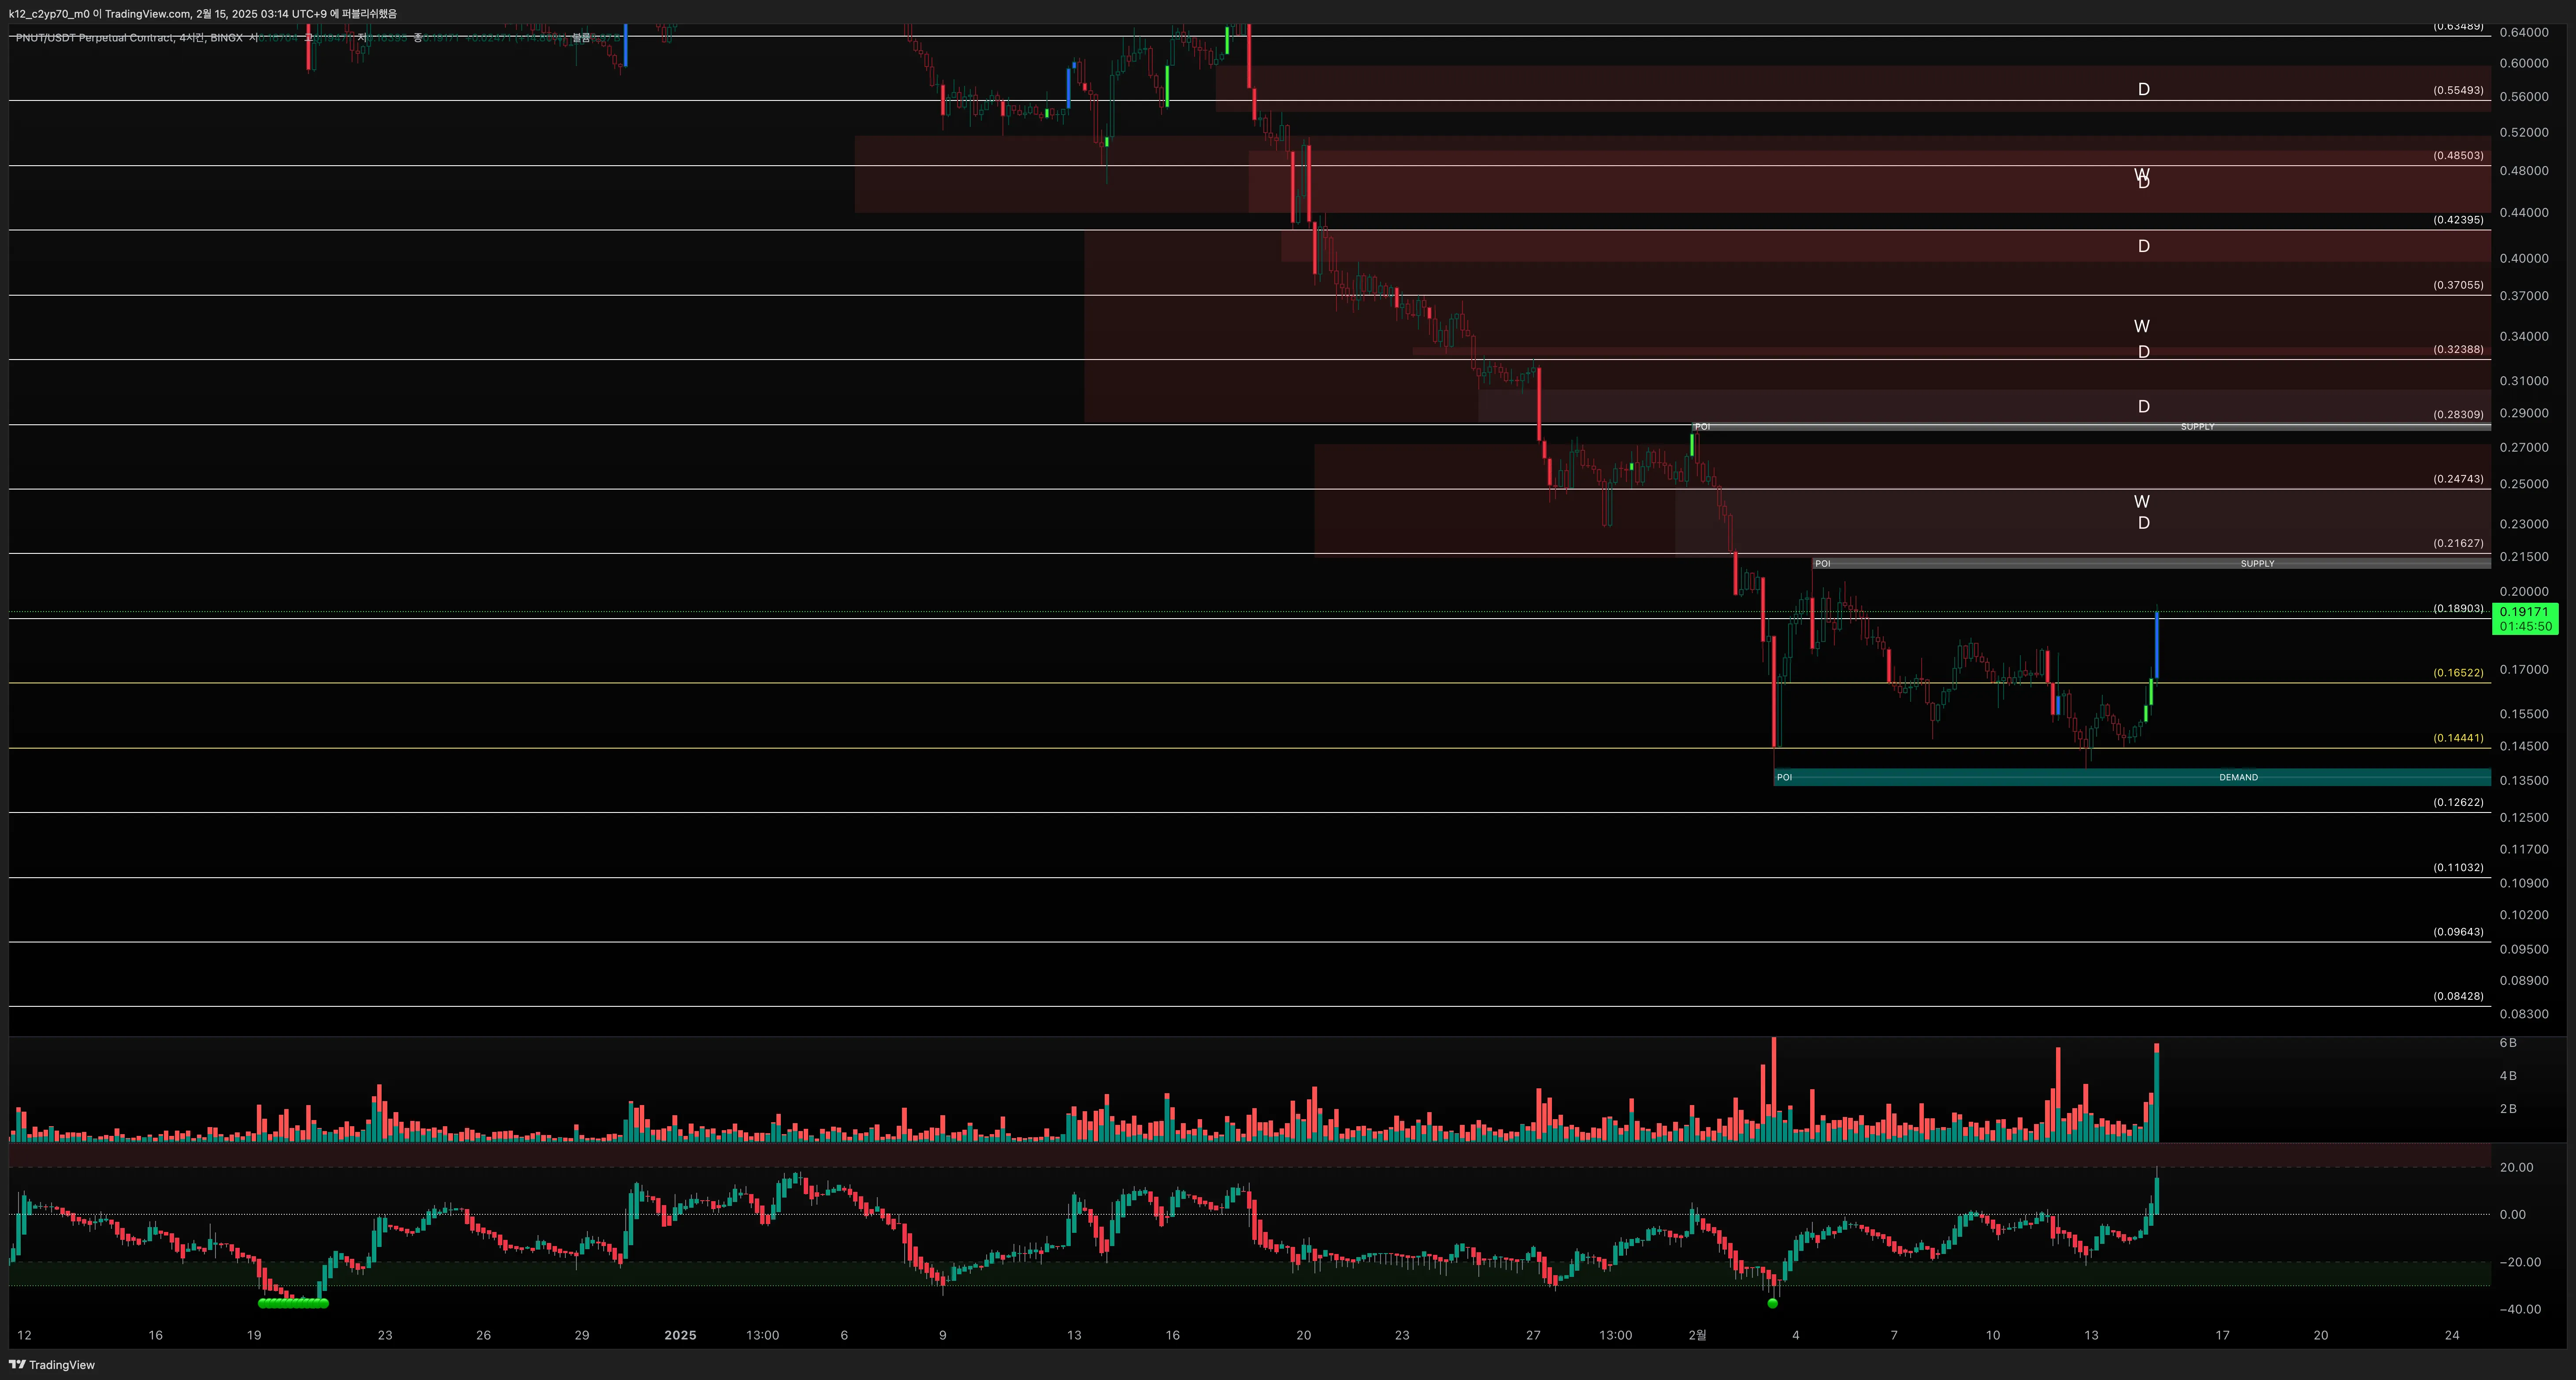
Task: Click the (0.55493) level label
Action: click(2458, 90)
